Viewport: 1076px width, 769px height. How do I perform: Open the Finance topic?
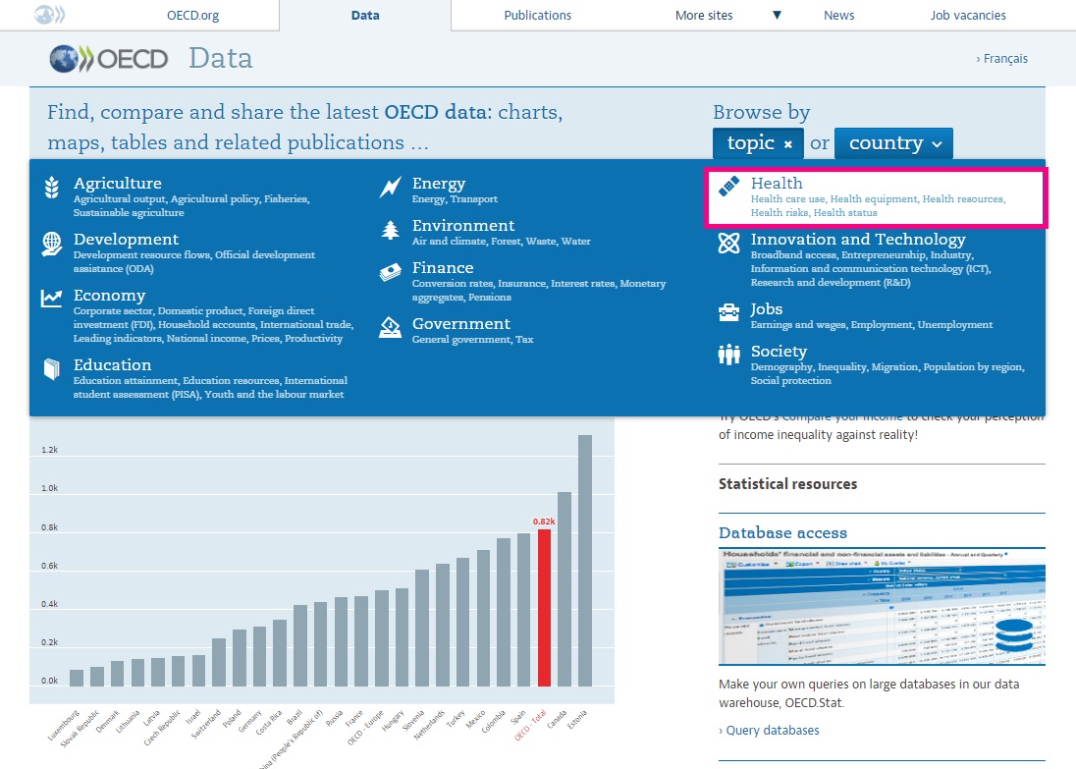click(x=443, y=268)
